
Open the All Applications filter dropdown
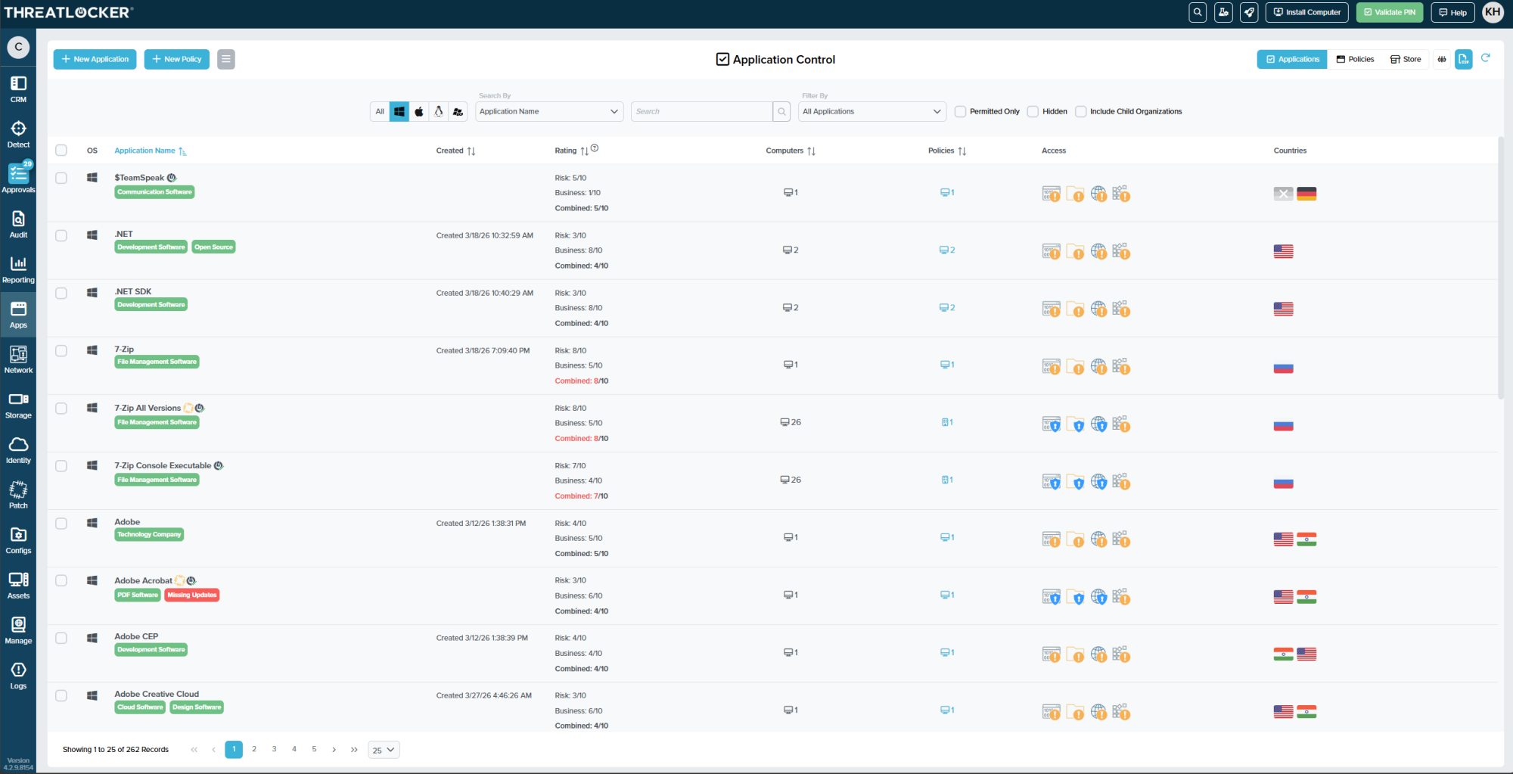click(x=872, y=111)
